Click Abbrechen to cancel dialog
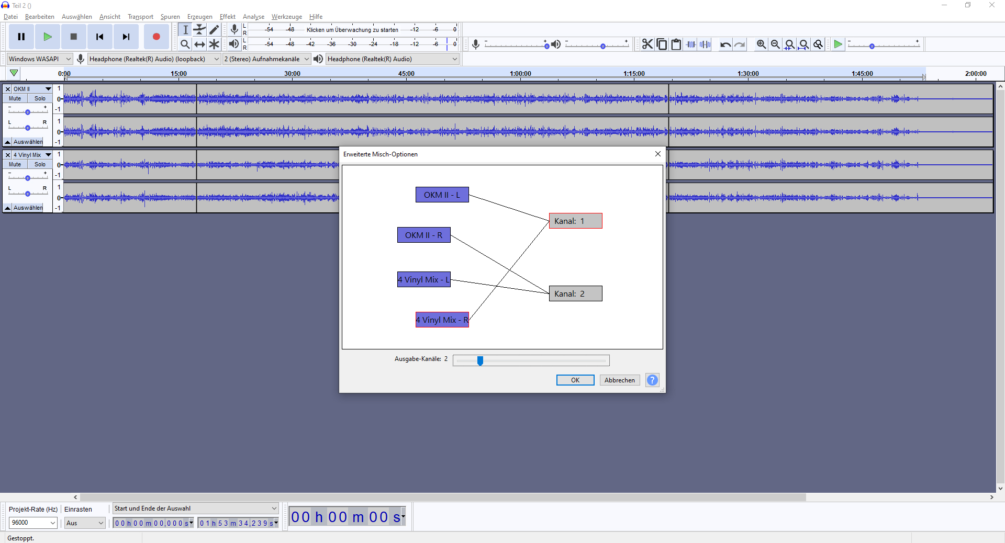This screenshot has width=1005, height=543. tap(619, 380)
